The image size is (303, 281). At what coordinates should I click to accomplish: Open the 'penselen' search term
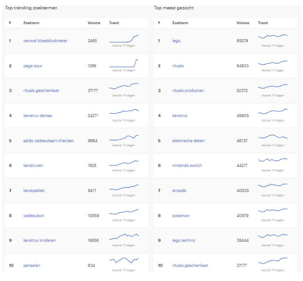point(32,265)
